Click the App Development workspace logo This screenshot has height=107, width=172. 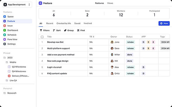(x=5, y=5)
